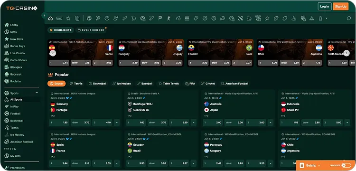Select the table tennis paddle icon in toolbar
This screenshot has width=356, height=171.
[134, 19]
